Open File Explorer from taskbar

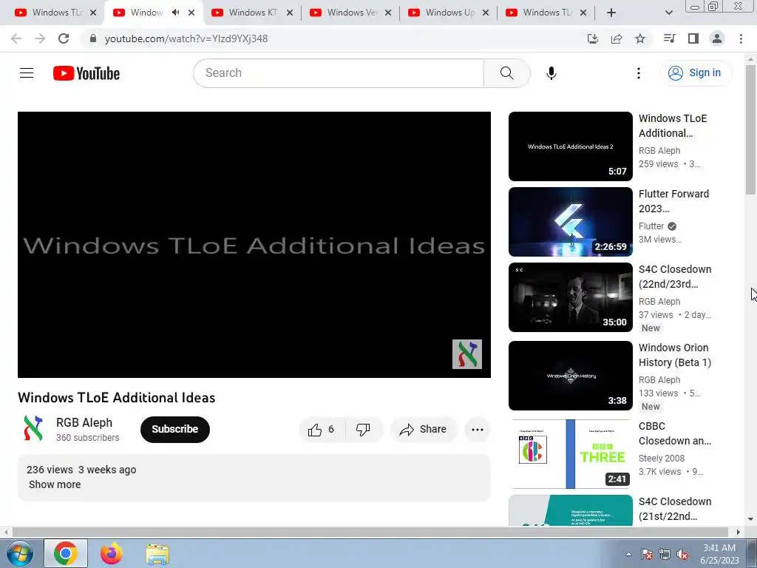[x=157, y=553]
